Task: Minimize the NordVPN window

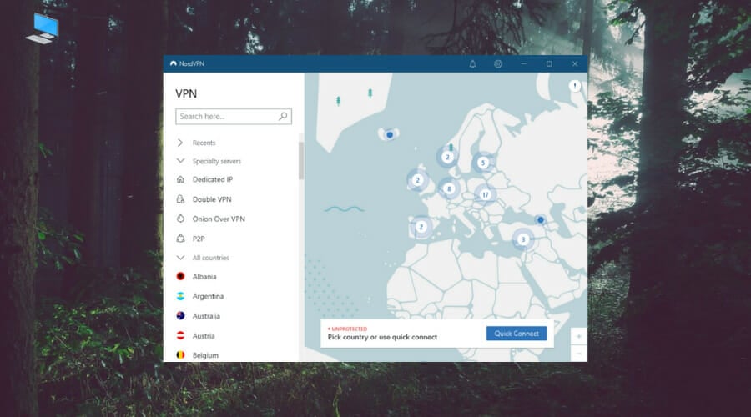Action: click(x=523, y=63)
